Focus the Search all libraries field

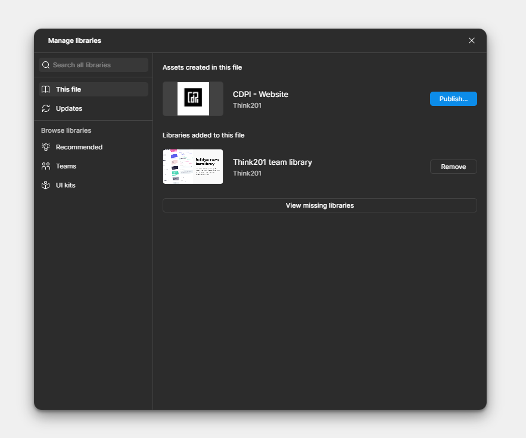point(98,65)
